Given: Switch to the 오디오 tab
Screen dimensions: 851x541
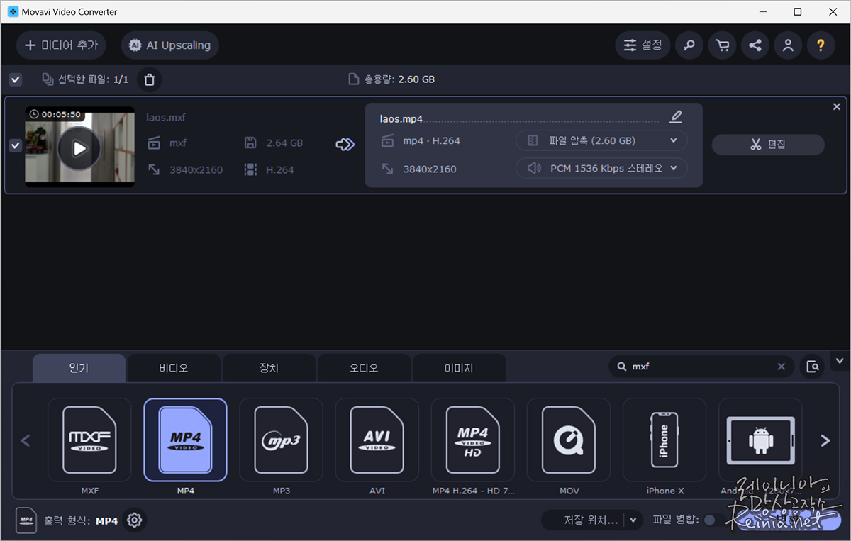Looking at the screenshot, I should point(364,368).
